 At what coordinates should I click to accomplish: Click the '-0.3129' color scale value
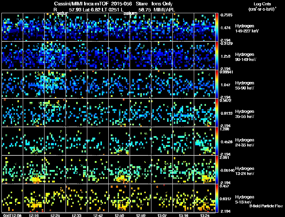[226, 43]
